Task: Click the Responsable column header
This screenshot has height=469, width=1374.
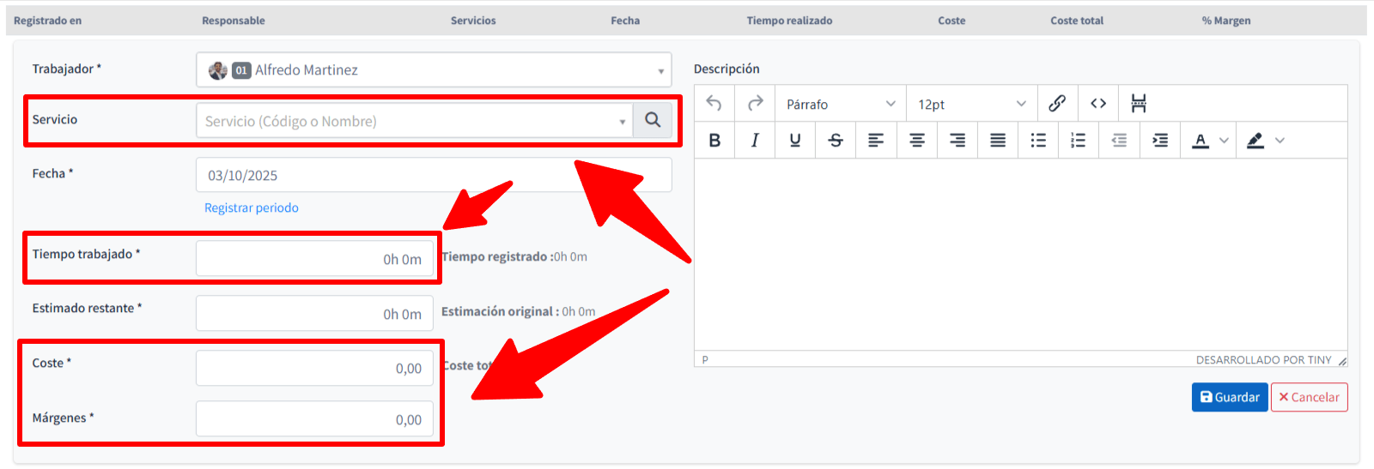Action: coord(234,21)
